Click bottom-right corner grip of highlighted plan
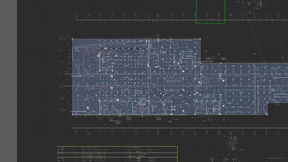Viewport: 288px width, 162px height. [x=267, y=114]
